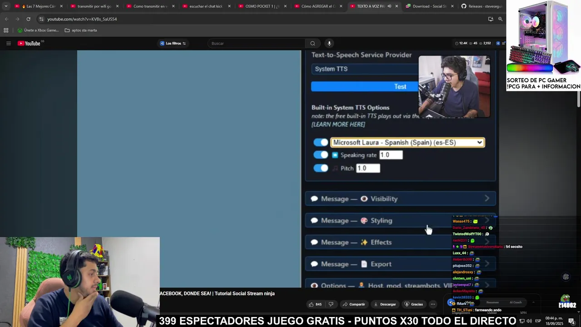Open the browser apps grid icon in bookmarks bar
The width and height of the screenshot is (581, 327).
pos(6,30)
